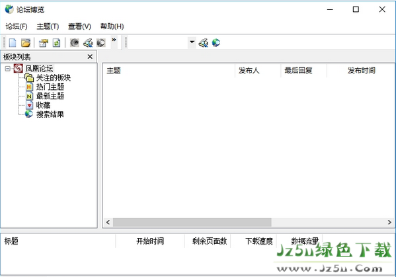Click the red 凤凰论坛 logo icon

(x=19, y=68)
